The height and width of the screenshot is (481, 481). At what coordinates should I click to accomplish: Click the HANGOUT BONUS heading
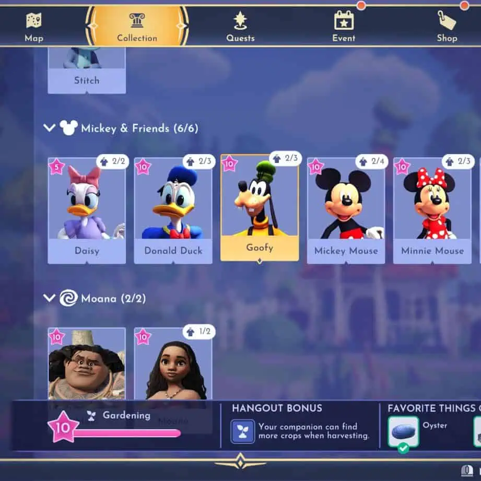pos(277,408)
